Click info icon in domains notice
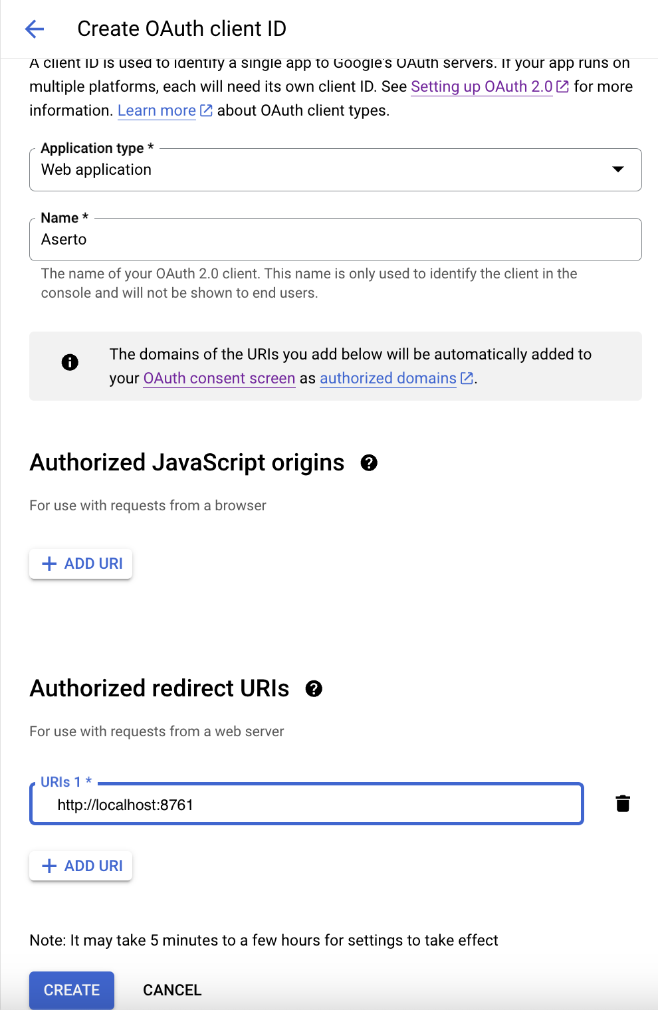 pyautogui.click(x=70, y=362)
